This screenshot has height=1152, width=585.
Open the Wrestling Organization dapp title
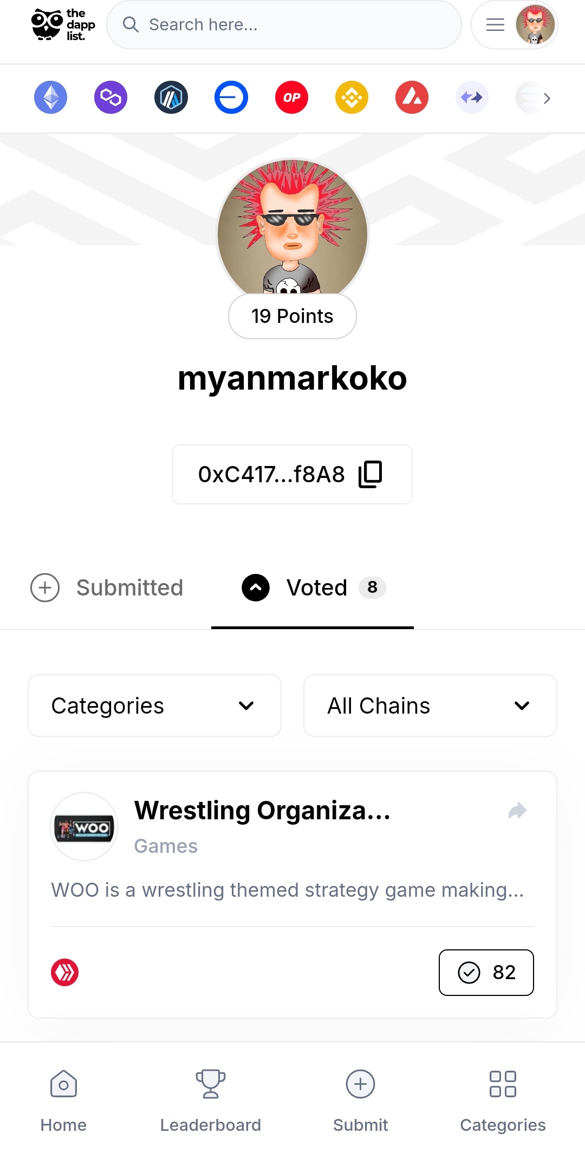click(x=262, y=811)
